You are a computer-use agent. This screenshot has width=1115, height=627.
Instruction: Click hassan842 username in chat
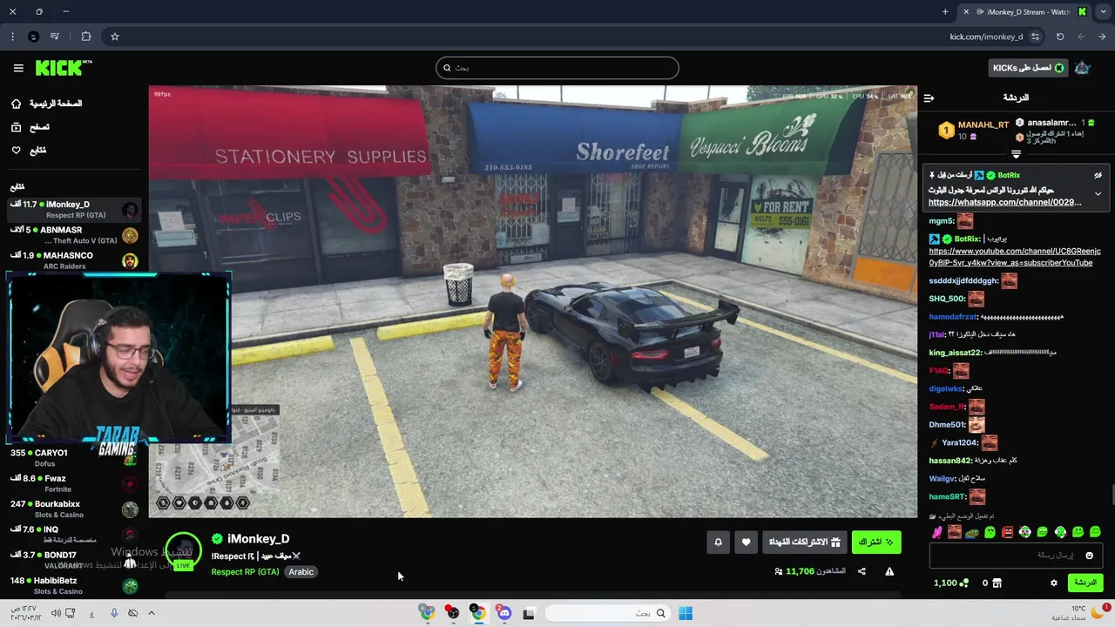[x=949, y=461]
